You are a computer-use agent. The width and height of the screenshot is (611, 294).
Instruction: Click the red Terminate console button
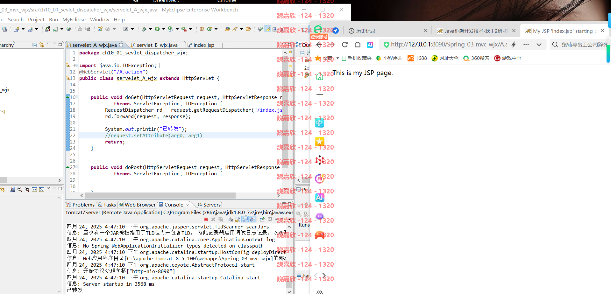tap(206, 219)
